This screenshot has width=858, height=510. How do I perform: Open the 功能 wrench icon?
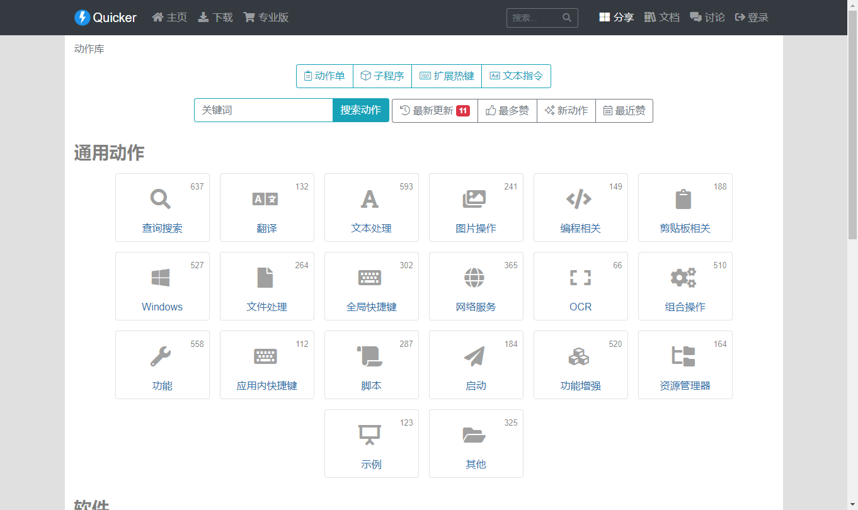[x=161, y=356]
